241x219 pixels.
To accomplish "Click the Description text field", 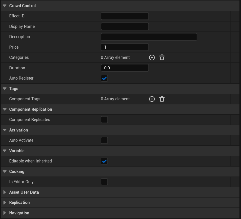I will click(x=149, y=37).
